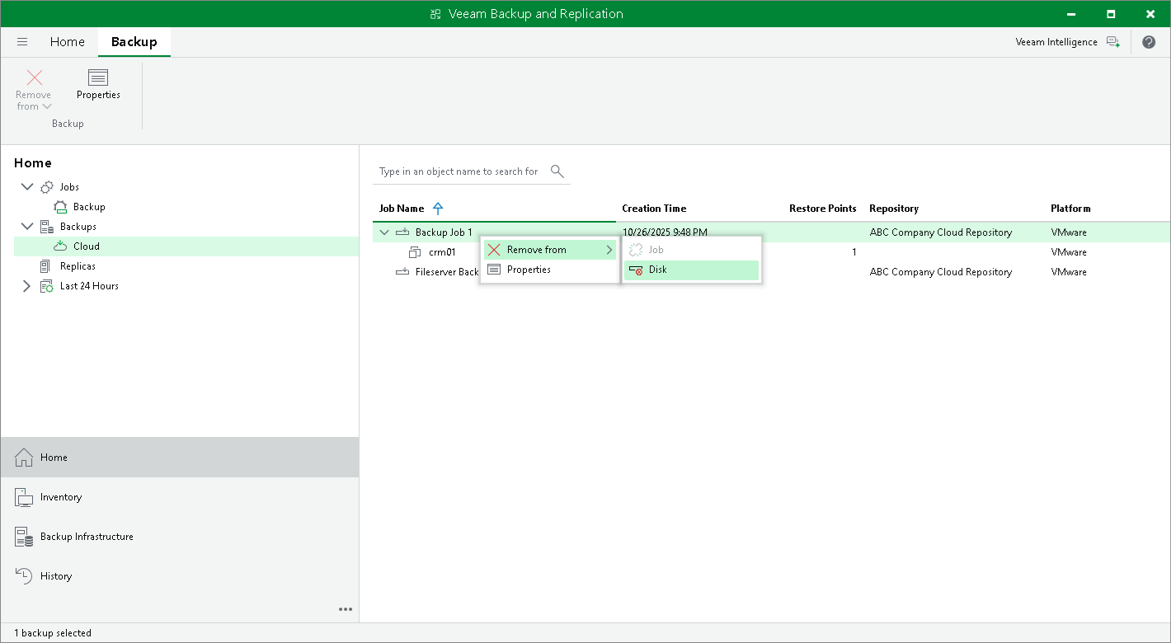Maximize the Veeam window
The height and width of the screenshot is (643, 1171).
coord(1111,14)
